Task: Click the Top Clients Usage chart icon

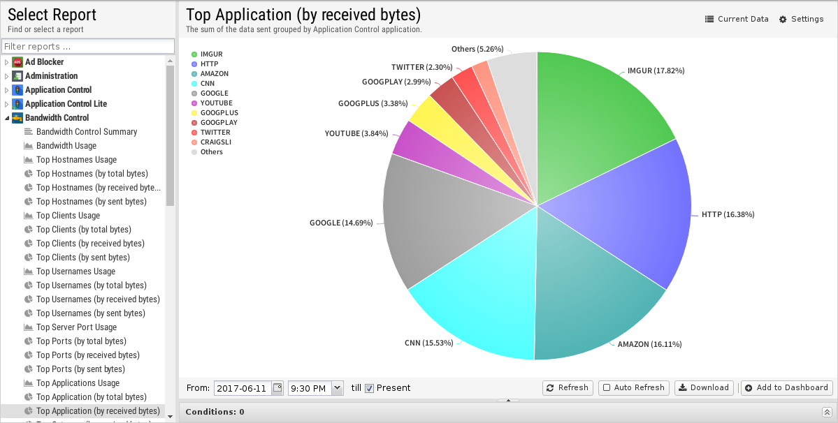Action: coord(29,216)
